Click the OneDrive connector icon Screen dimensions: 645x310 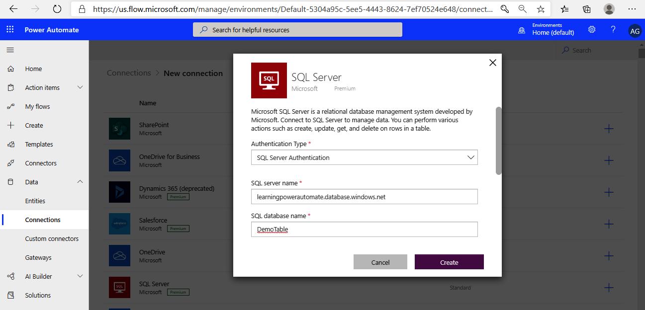click(119, 256)
